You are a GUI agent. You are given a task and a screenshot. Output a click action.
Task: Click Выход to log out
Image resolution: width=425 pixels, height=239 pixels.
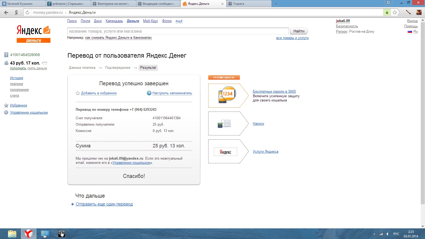pyautogui.click(x=412, y=21)
